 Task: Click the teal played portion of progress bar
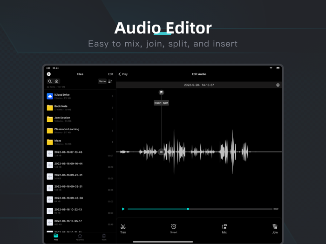pos(157,209)
